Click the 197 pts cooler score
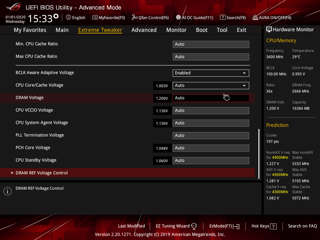 272,142
